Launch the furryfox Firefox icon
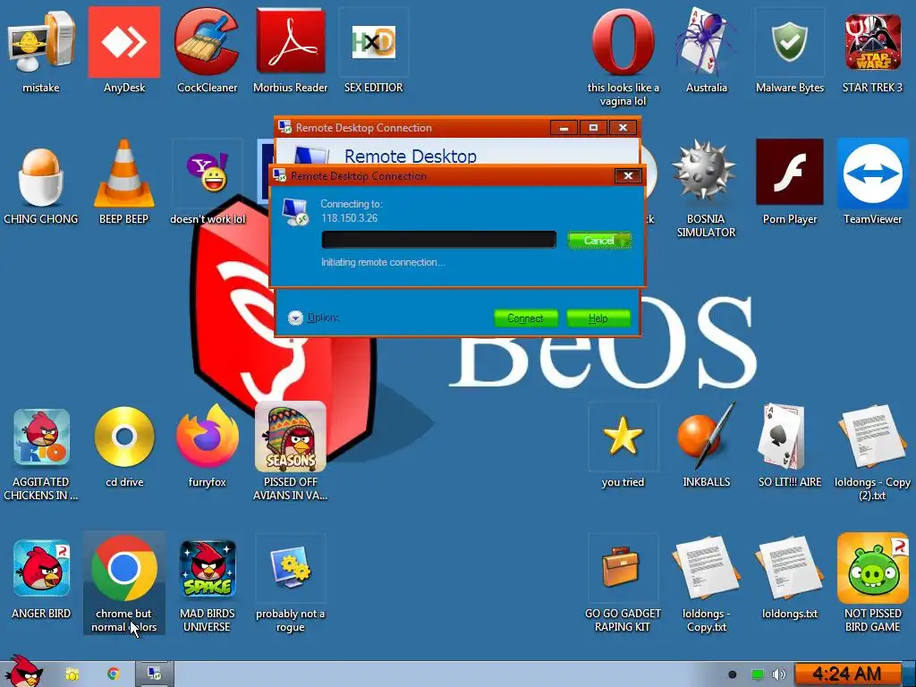Image resolution: width=916 pixels, height=687 pixels. point(207,445)
